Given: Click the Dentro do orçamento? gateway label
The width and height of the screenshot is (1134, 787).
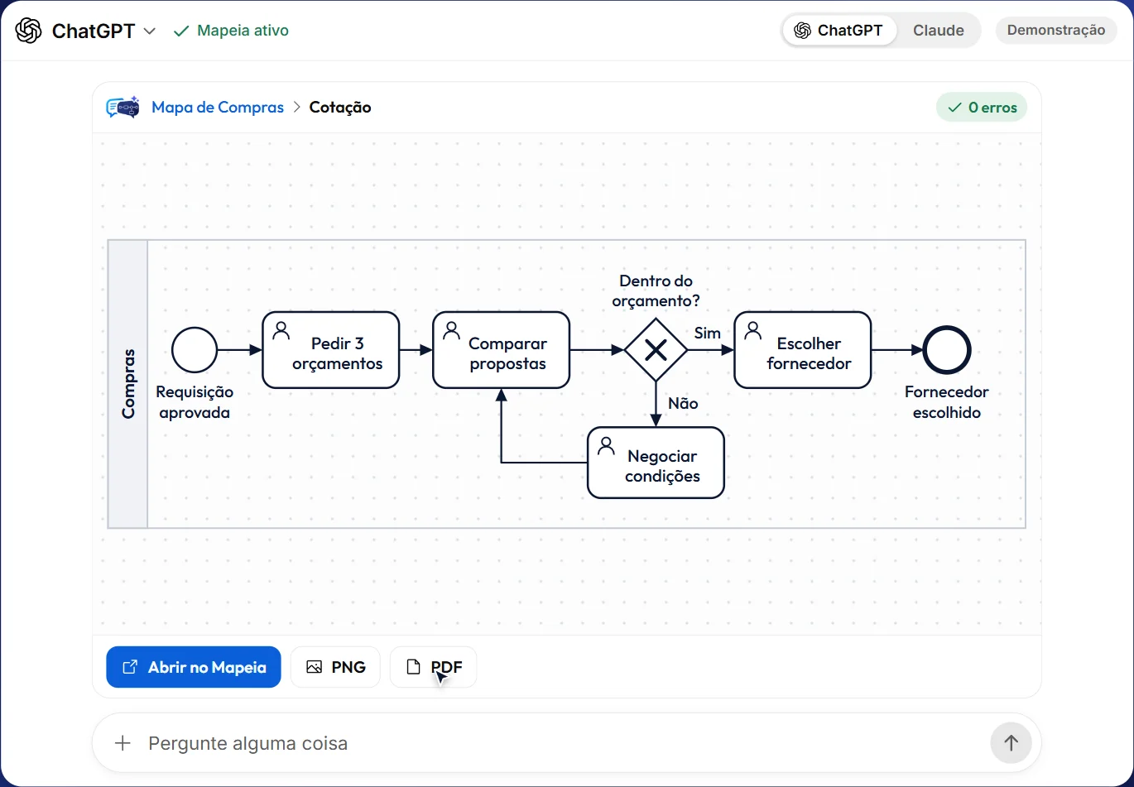Looking at the screenshot, I should tap(656, 291).
